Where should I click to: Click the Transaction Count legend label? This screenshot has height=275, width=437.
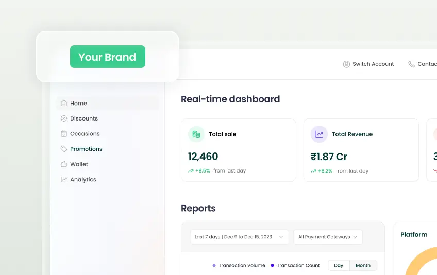pos(298,265)
